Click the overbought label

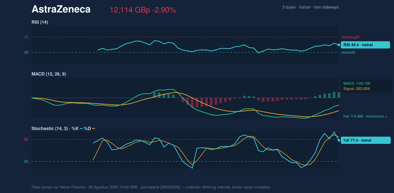(x=350, y=37)
